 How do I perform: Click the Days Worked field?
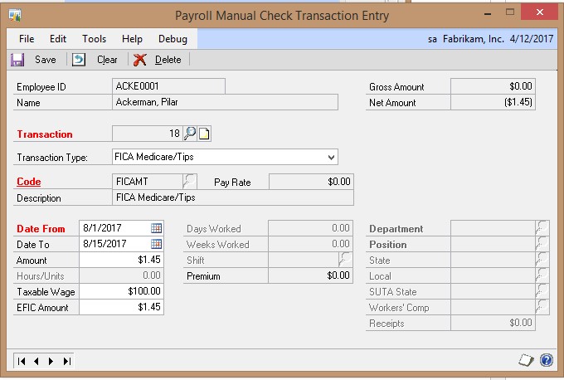point(310,228)
